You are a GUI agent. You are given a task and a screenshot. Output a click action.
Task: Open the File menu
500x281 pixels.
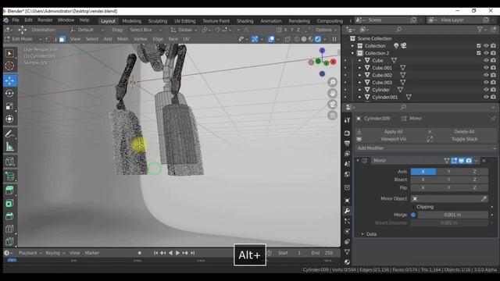tap(16, 20)
